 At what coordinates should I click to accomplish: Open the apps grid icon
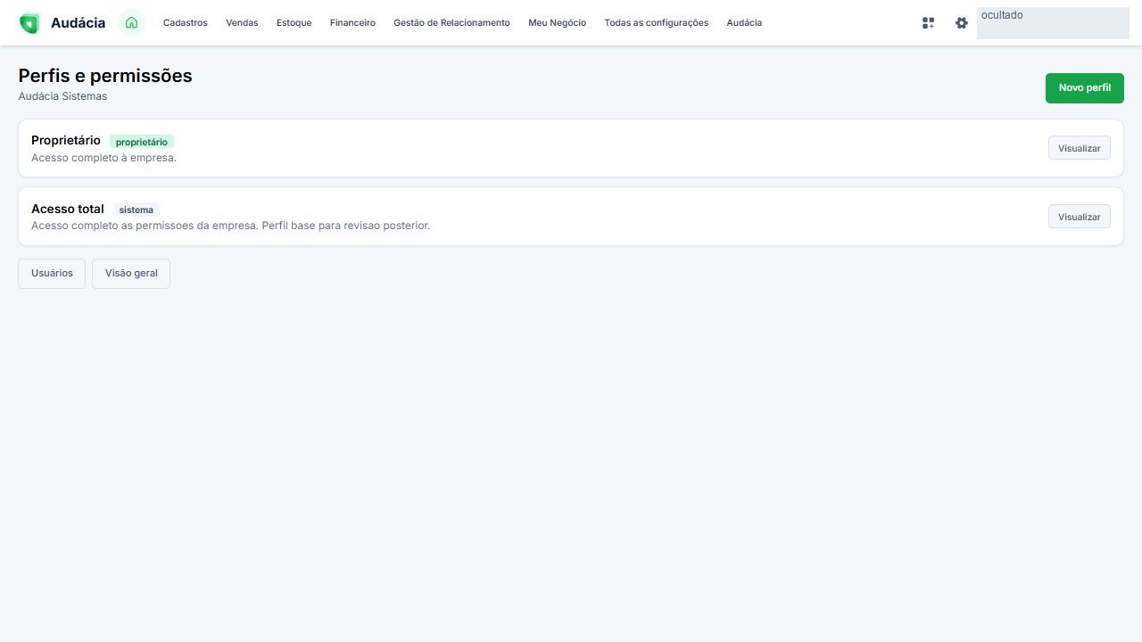click(x=928, y=23)
